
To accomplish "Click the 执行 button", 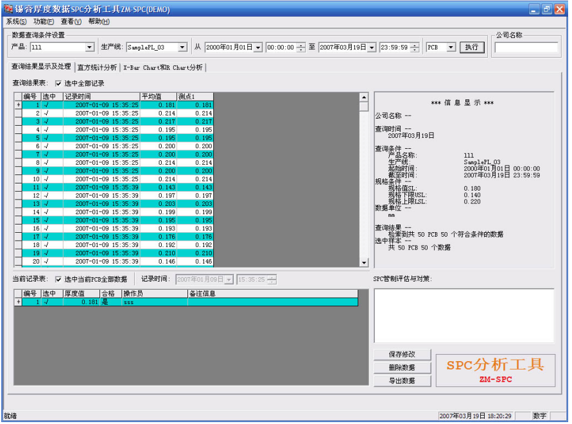I will click(472, 47).
